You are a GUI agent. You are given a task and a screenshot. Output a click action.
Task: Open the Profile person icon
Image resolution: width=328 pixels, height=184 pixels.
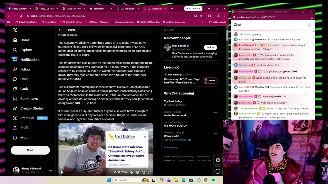click(x=15, y=128)
